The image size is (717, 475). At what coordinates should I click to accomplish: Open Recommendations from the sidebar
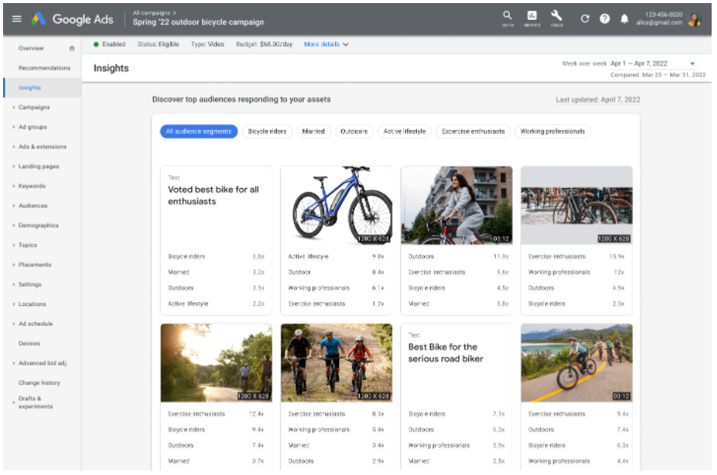pos(45,67)
